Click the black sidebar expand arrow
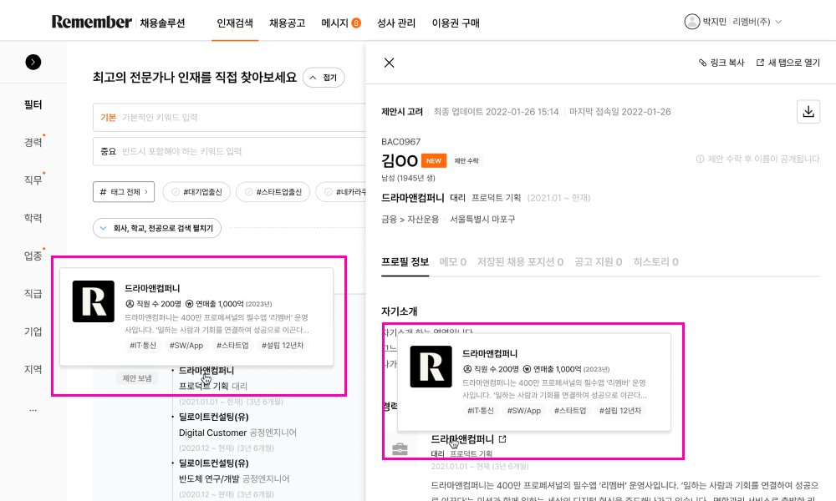Viewport: 836px width, 501px height. [33, 63]
